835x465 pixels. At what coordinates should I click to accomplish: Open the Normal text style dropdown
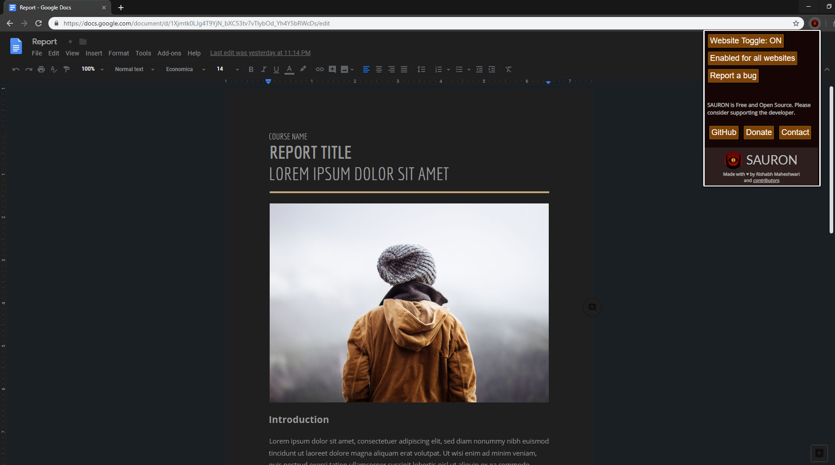(x=134, y=69)
